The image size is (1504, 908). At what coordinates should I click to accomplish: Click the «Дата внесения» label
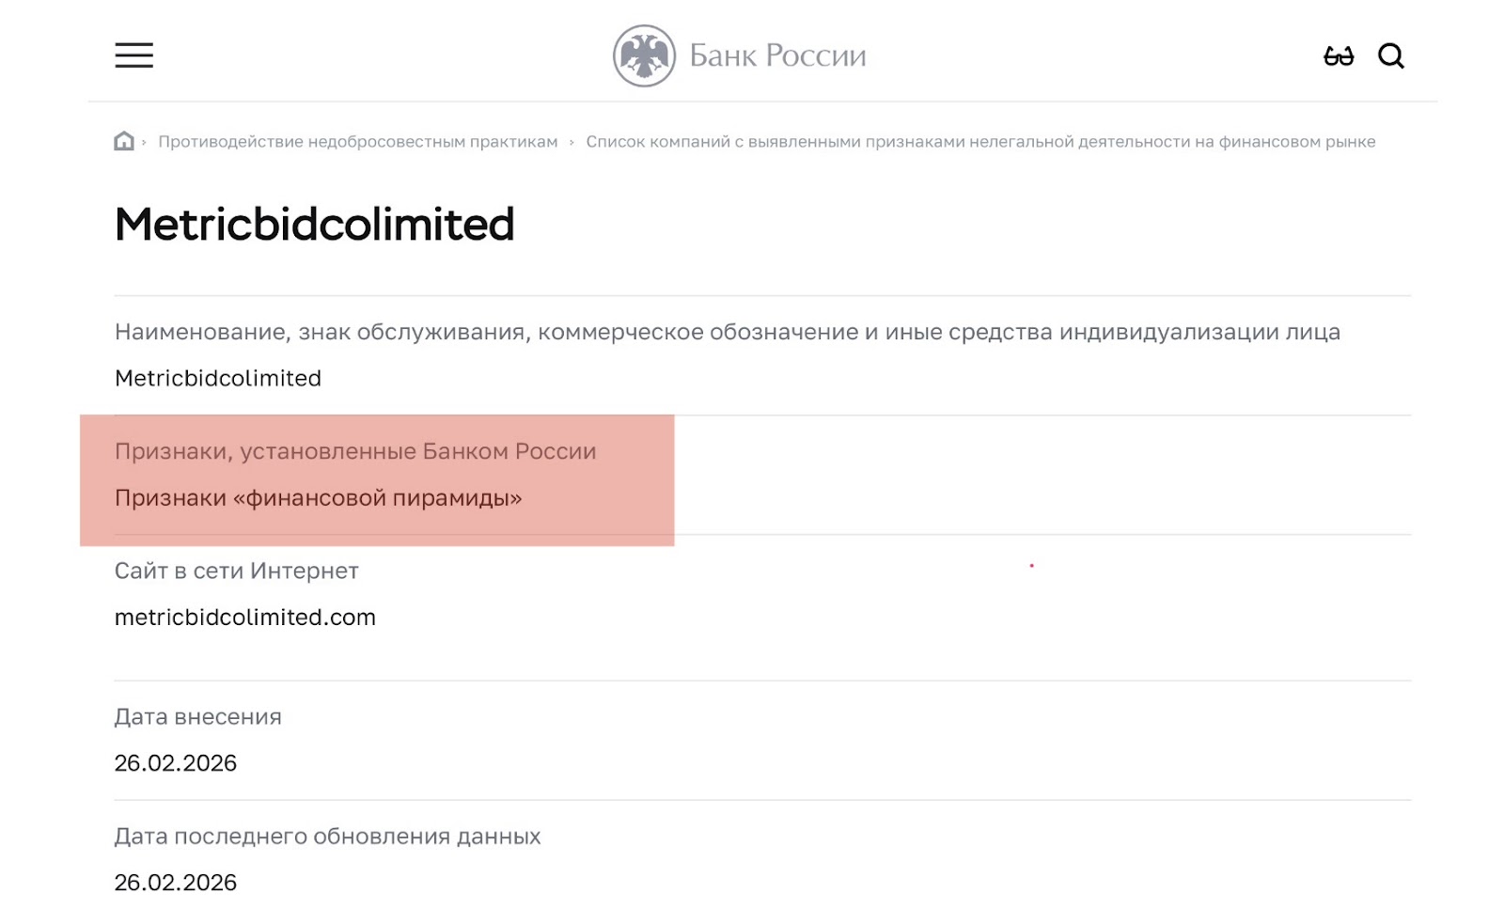coord(197,716)
